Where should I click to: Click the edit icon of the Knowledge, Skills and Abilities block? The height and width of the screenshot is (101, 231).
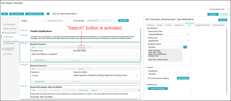26,86
